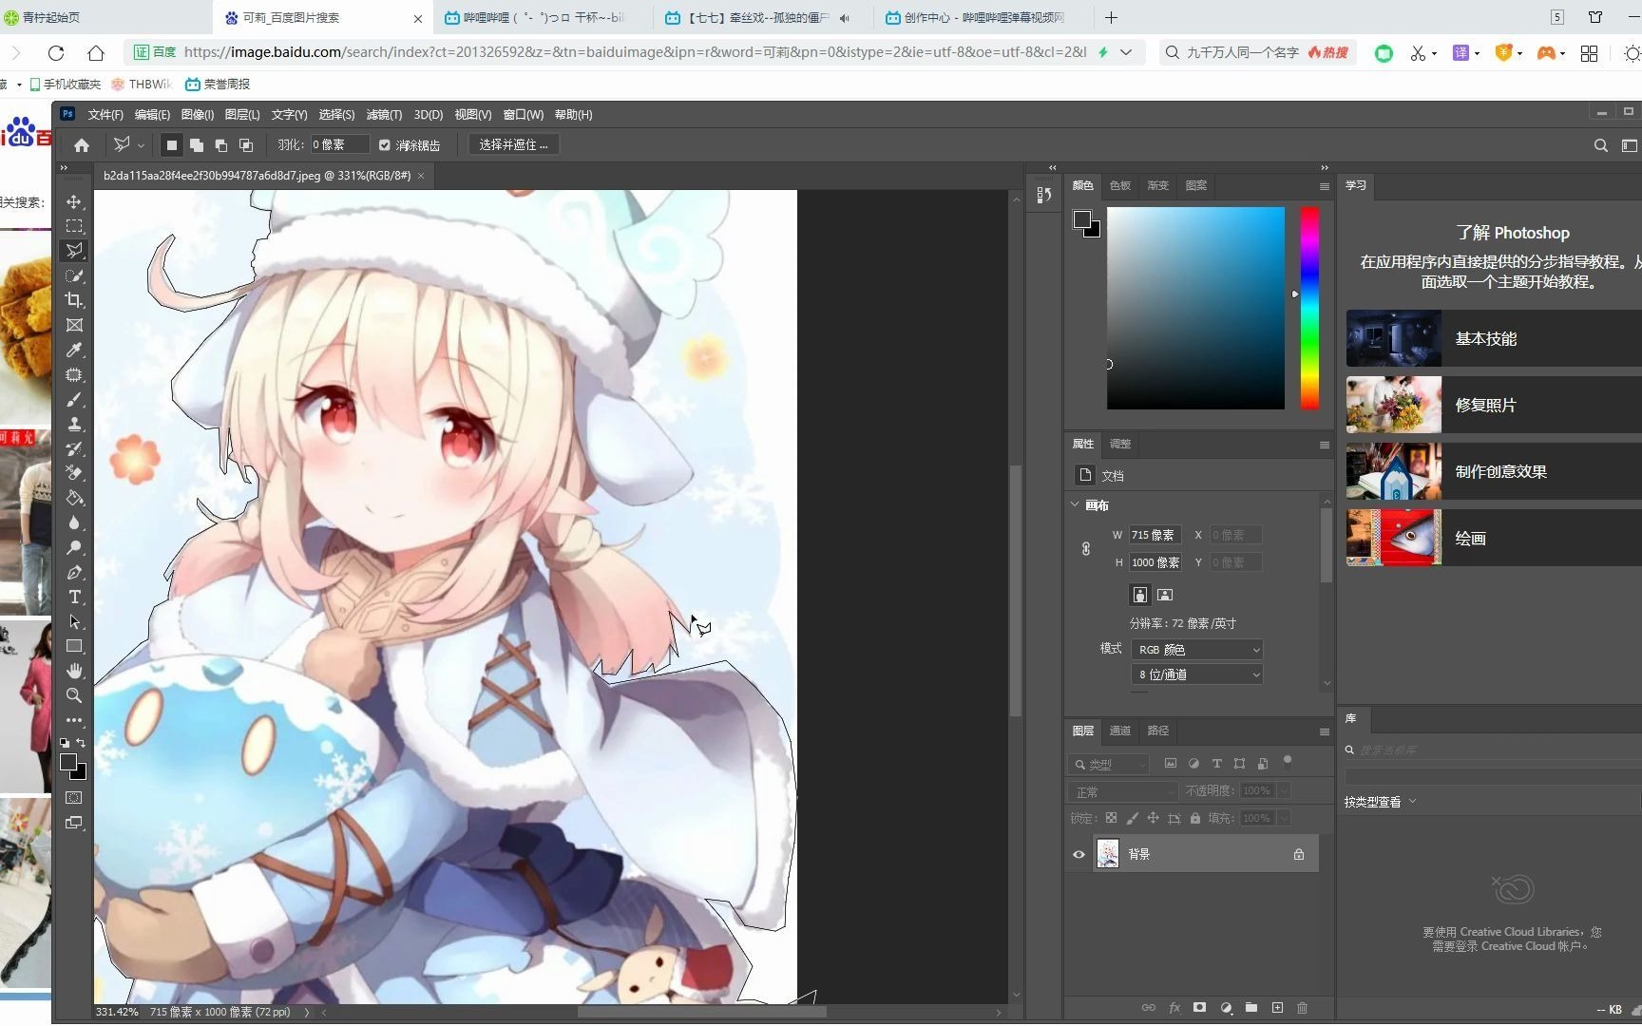This screenshot has width=1642, height=1026.
Task: Click the feather 羽化 input field
Action: [x=339, y=145]
